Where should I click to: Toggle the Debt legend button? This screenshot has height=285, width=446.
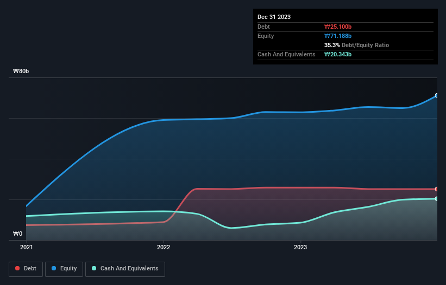point(26,269)
